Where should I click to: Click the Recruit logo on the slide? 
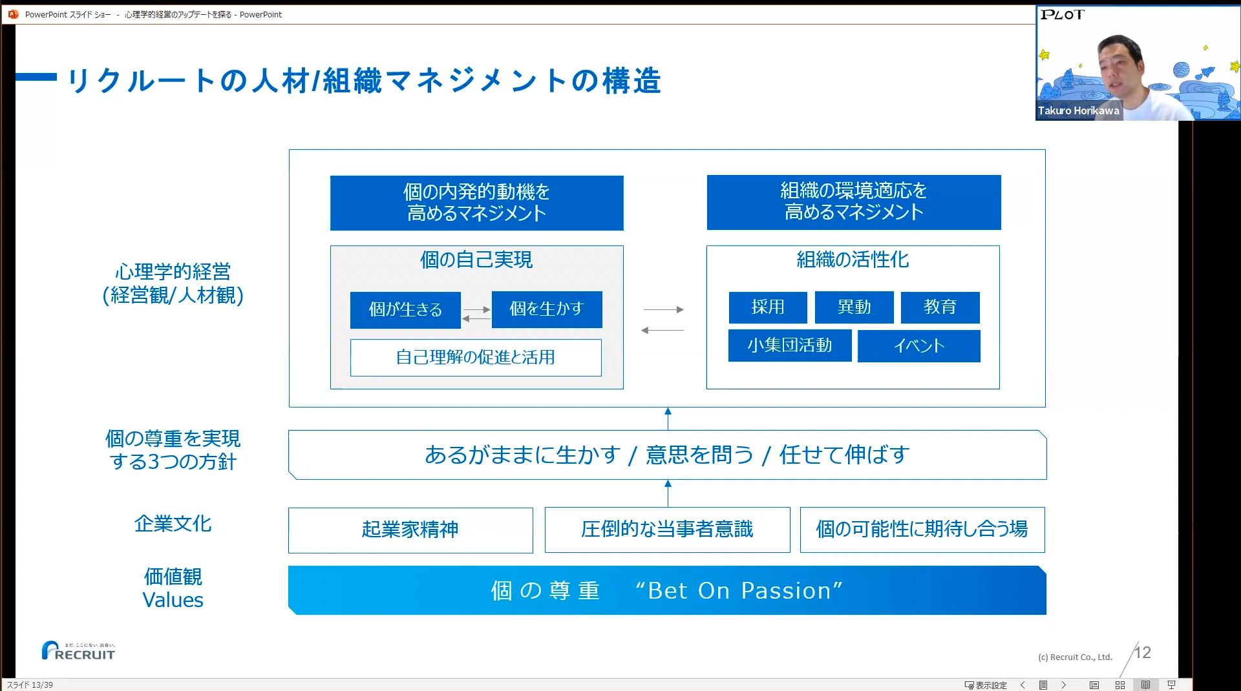78,650
